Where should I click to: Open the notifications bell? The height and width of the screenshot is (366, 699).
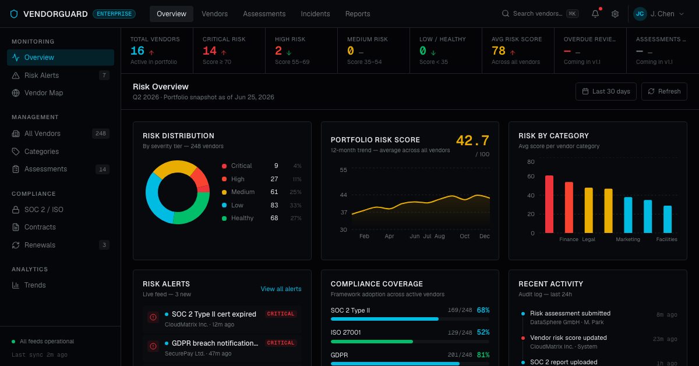(x=595, y=14)
